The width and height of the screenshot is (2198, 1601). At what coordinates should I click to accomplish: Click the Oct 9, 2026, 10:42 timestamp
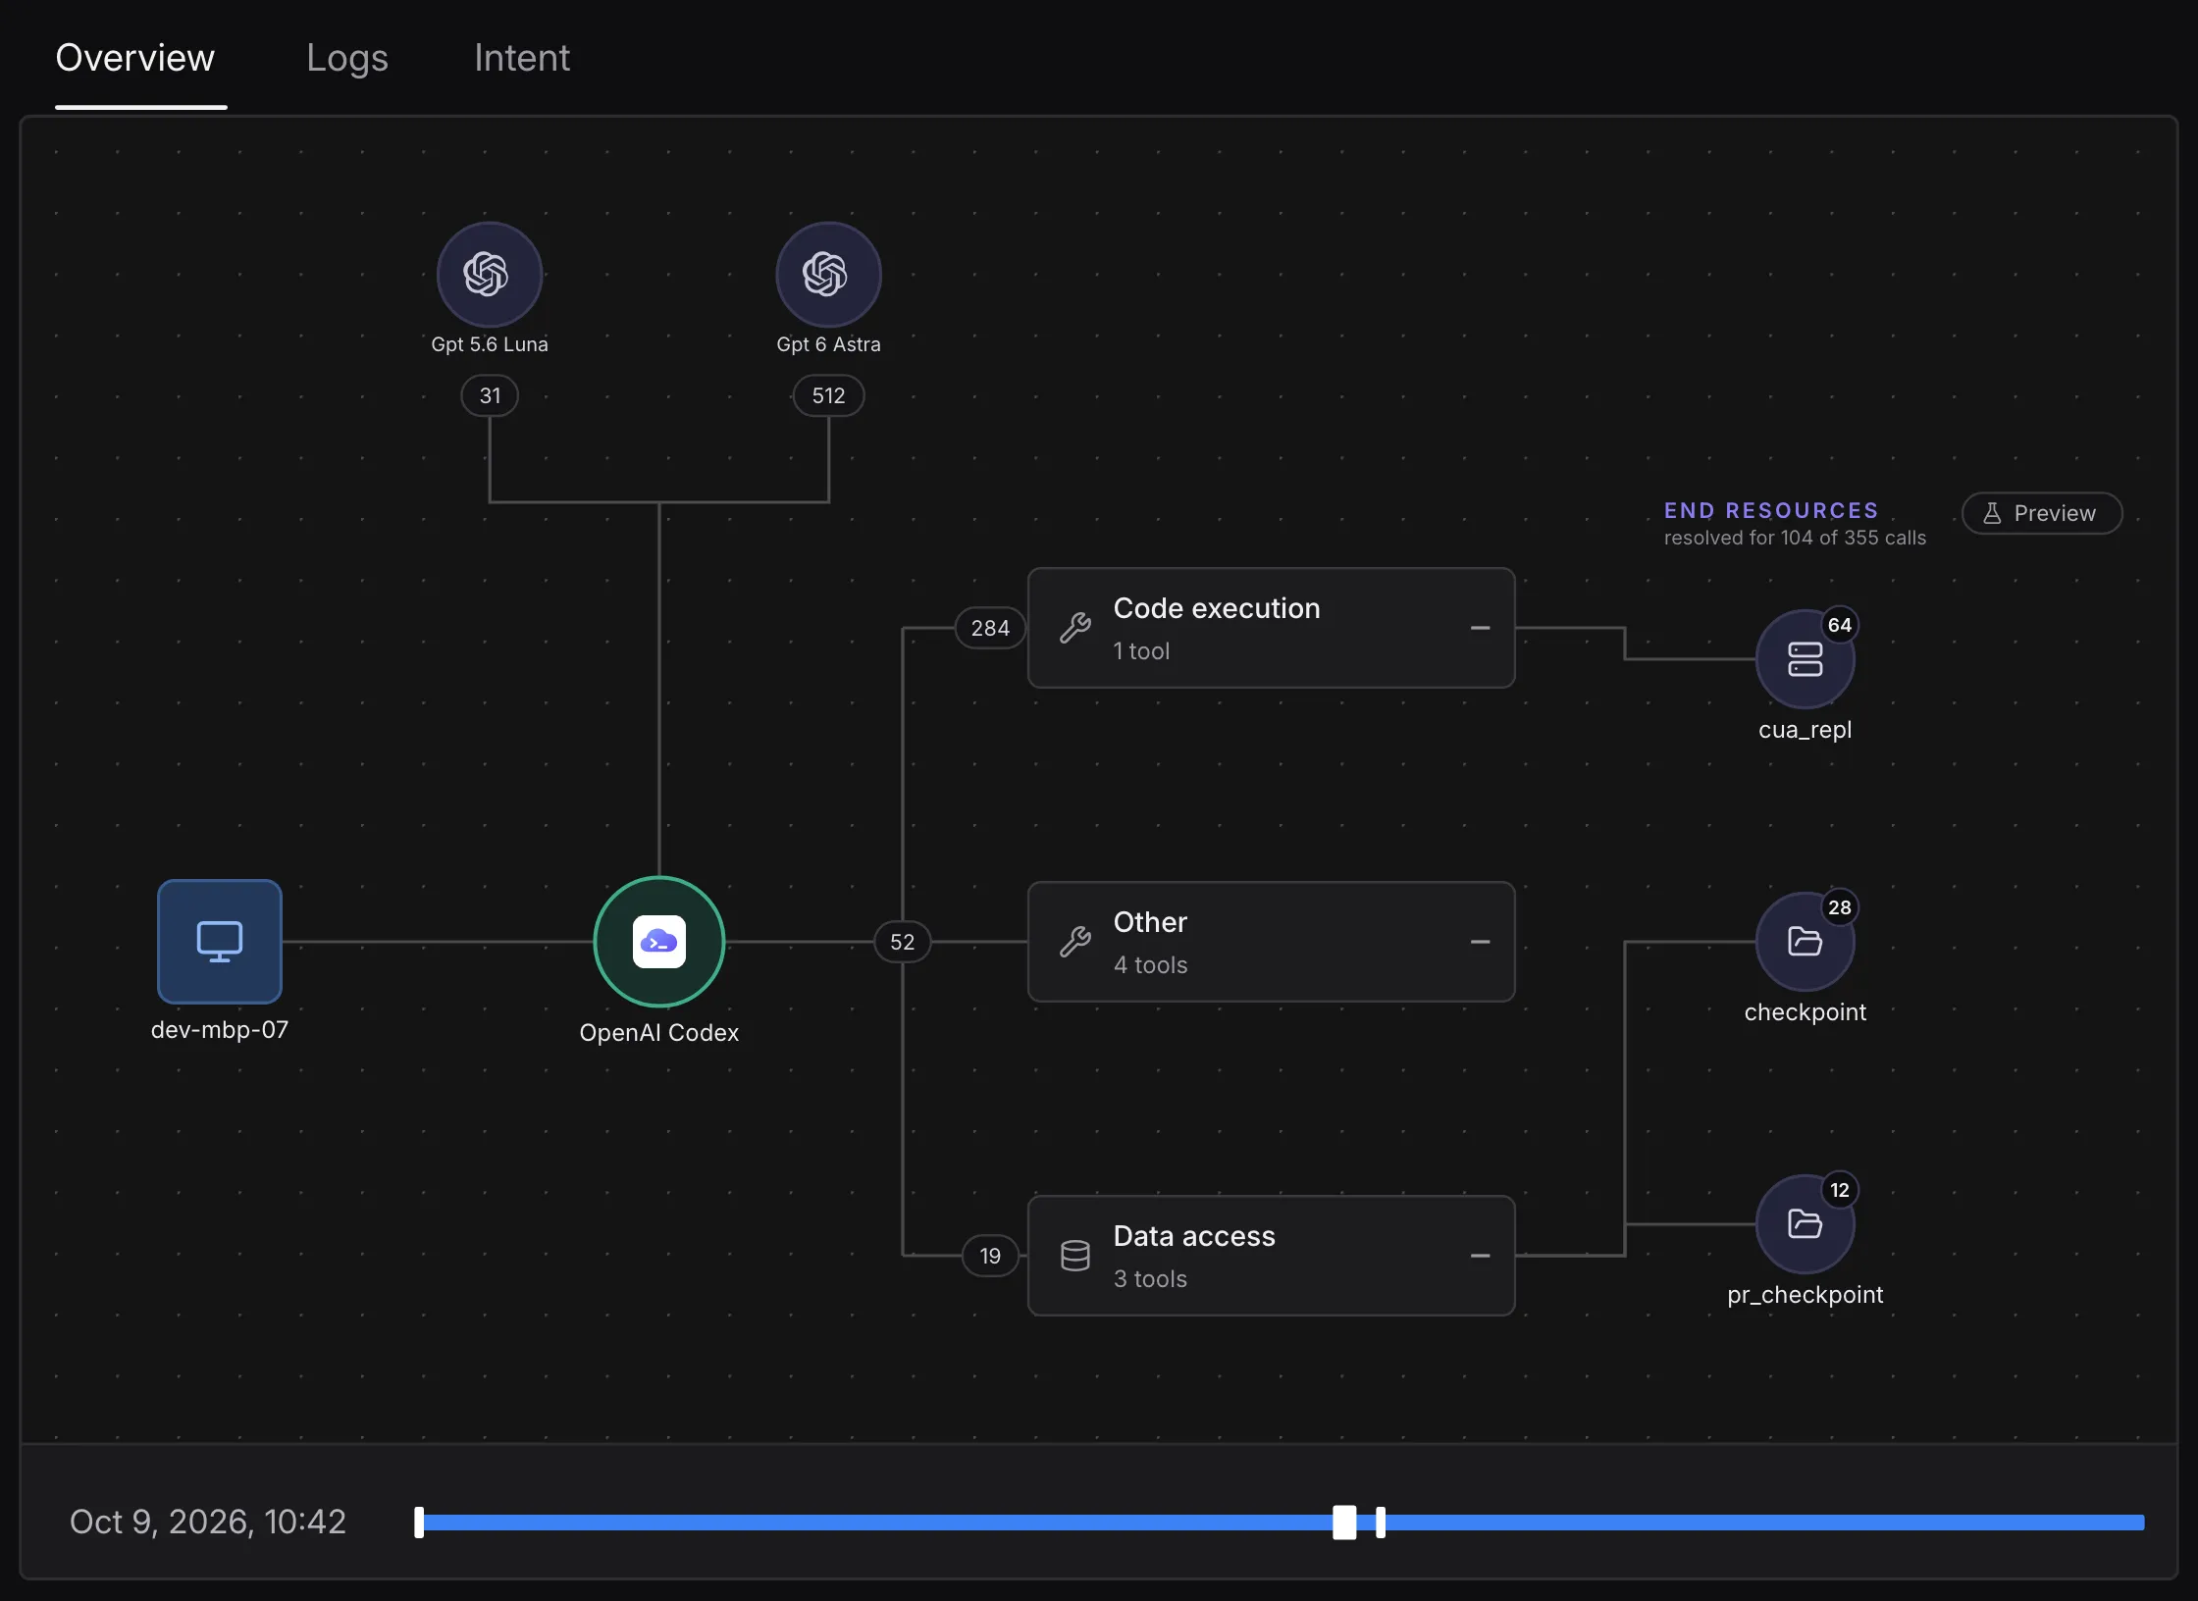pos(208,1522)
